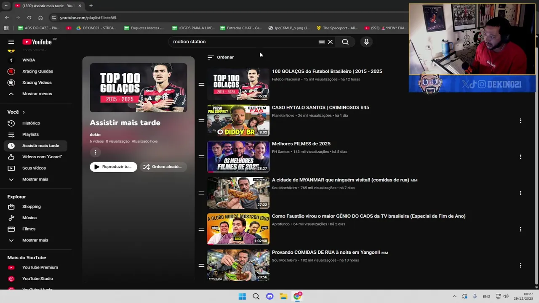Open new browser tab with plus
Image resolution: width=539 pixels, height=303 pixels.
point(91,5)
